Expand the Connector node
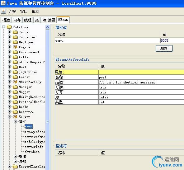The image size is (184, 170). (10, 37)
